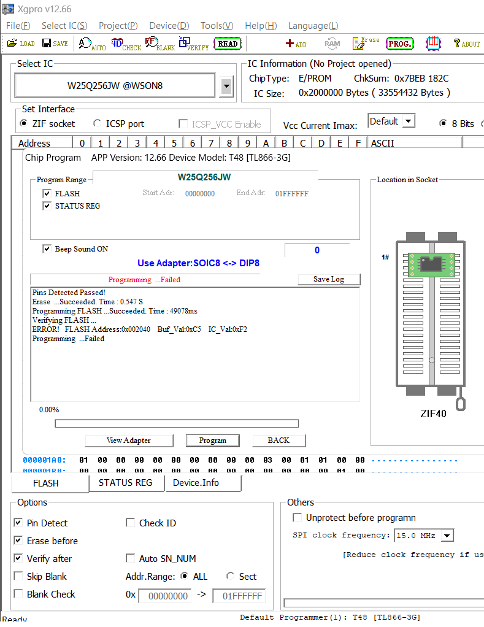Open the Select IC menu

point(64,26)
